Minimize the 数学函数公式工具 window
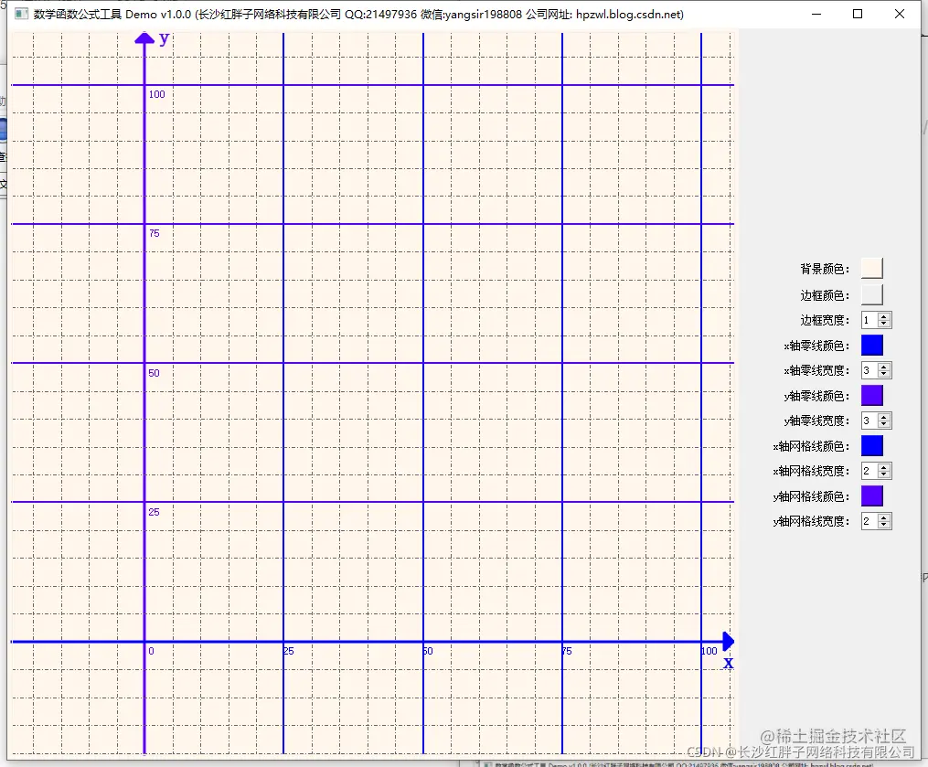The width and height of the screenshot is (928, 767). pyautogui.click(x=816, y=15)
